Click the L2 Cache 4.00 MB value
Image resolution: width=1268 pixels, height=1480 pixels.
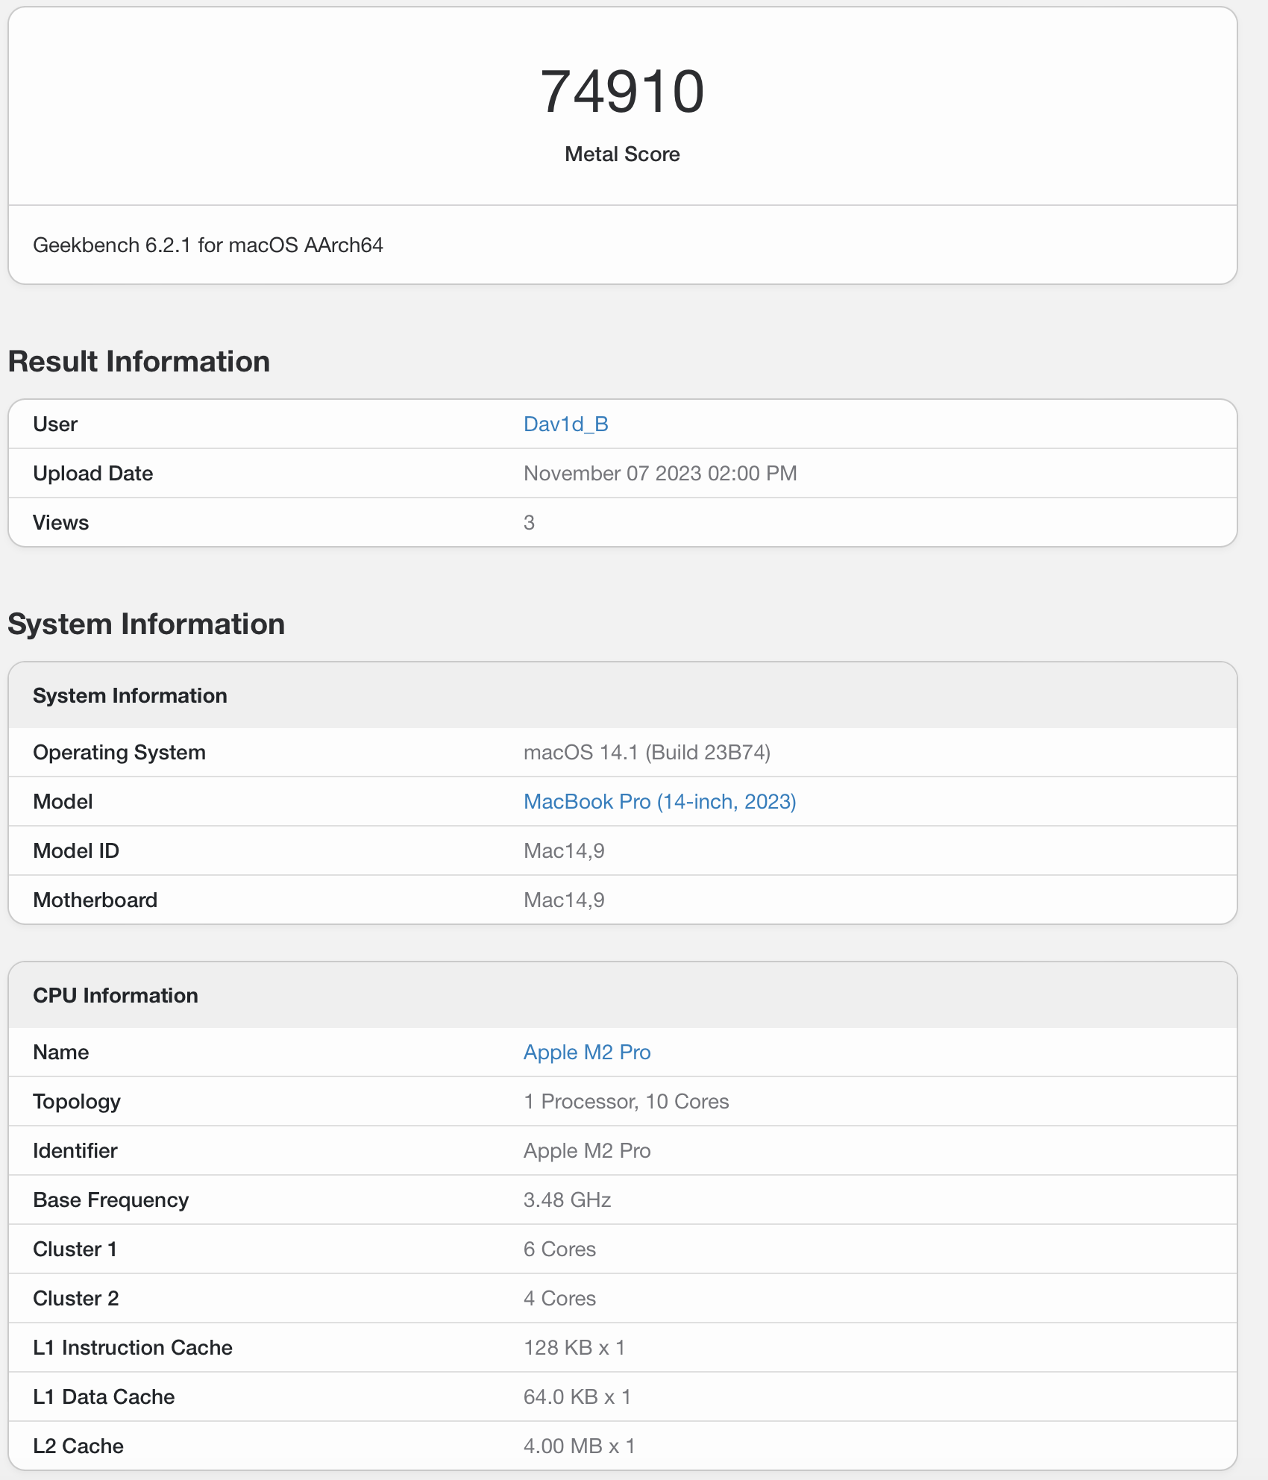coord(579,1446)
